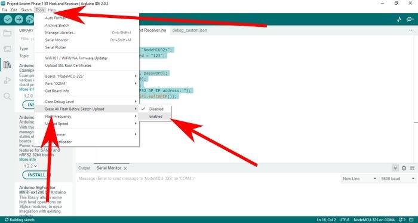Screen dimensions: 418x223
Task: Open the Debug sidebar icon
Action: 7,80
